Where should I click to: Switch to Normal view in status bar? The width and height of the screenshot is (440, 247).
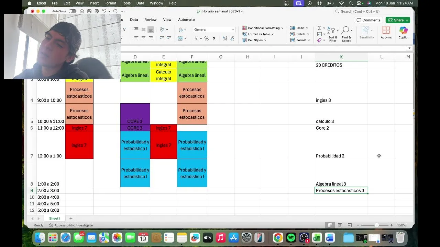pyautogui.click(x=330, y=225)
